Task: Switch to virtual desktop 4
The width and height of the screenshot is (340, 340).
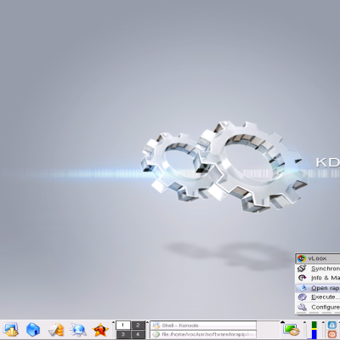Action: 138,334
